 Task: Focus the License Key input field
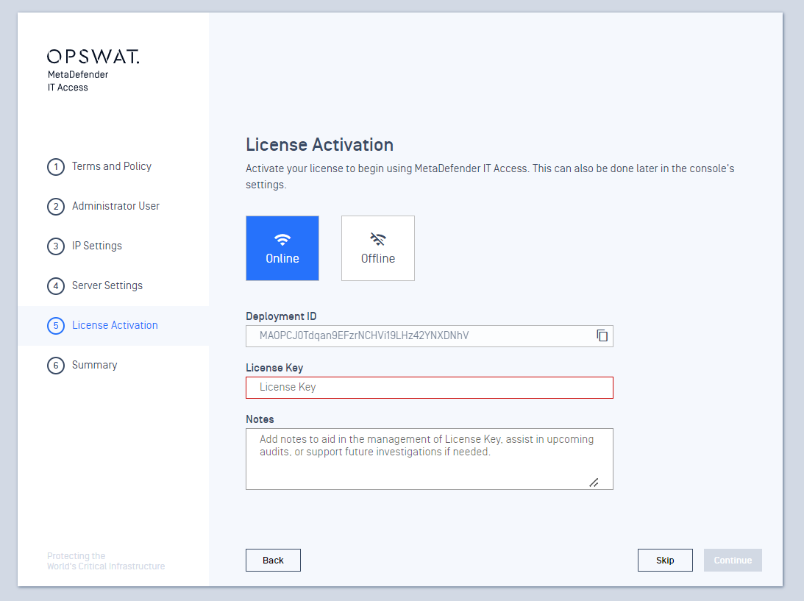pyautogui.click(x=429, y=388)
